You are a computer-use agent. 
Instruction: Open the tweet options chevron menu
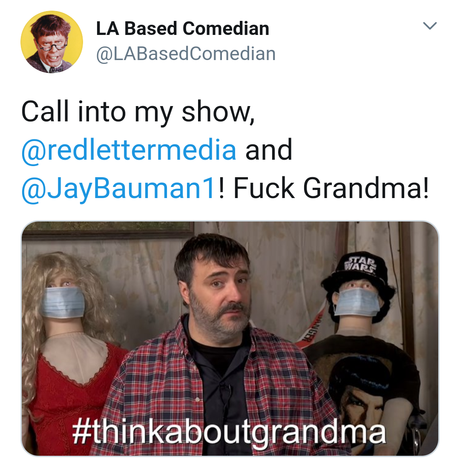pyautogui.click(x=430, y=26)
